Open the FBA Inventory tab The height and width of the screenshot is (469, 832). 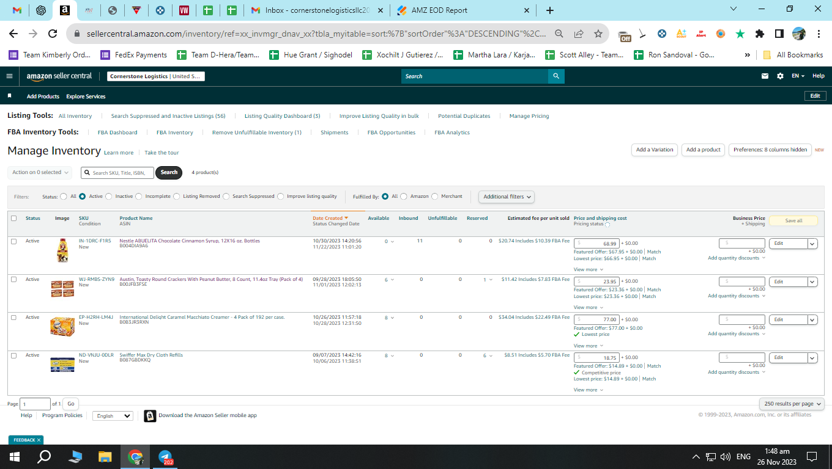175,133
